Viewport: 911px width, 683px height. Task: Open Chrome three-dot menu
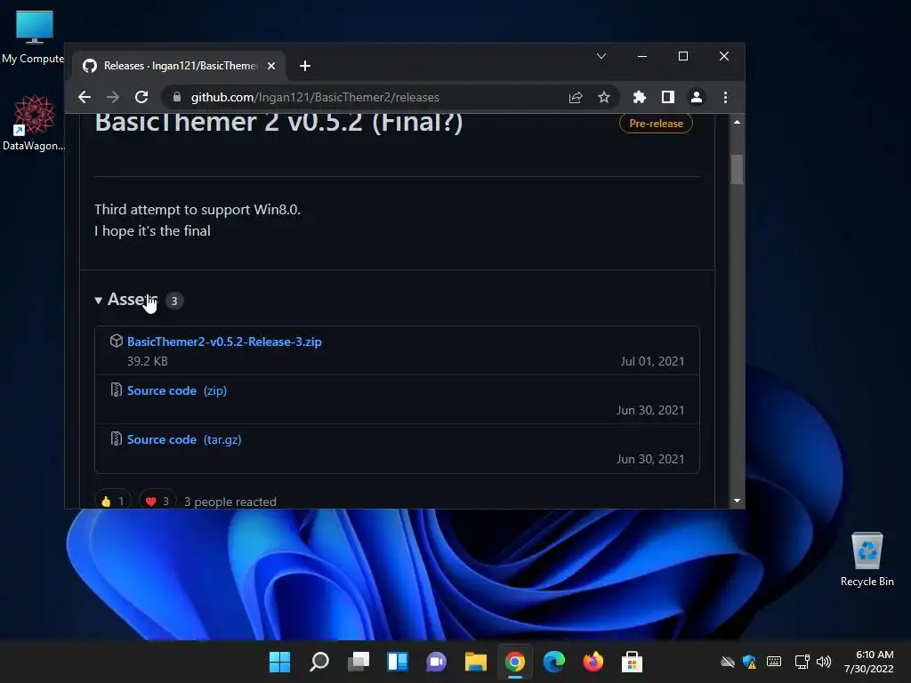[725, 97]
